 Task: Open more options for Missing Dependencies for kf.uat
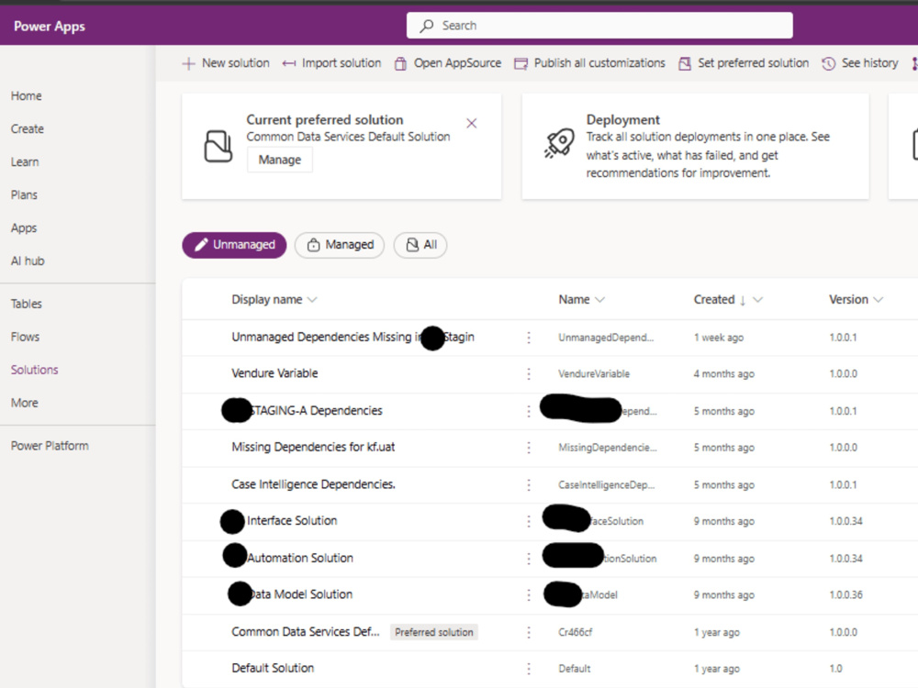(529, 448)
